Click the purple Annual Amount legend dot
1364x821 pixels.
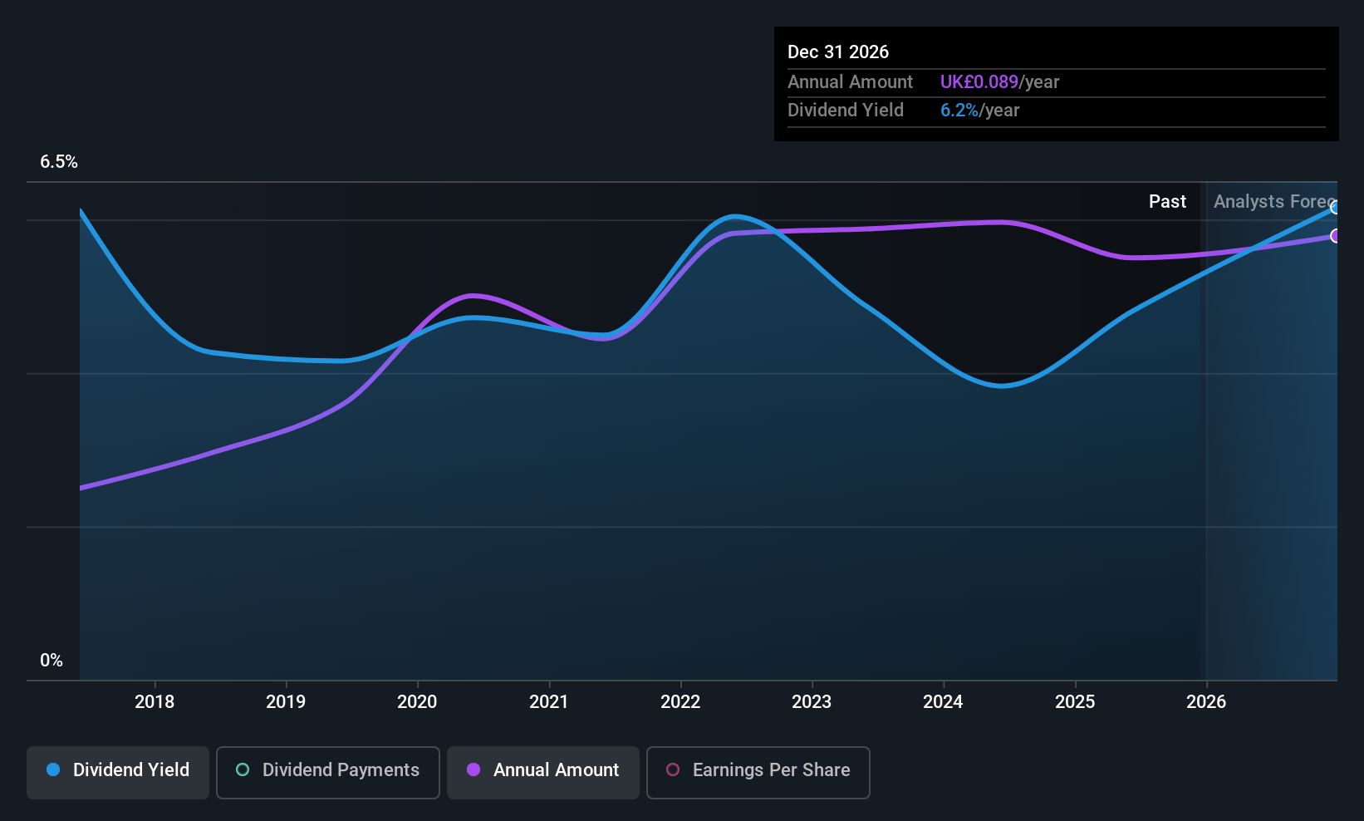coord(473,770)
